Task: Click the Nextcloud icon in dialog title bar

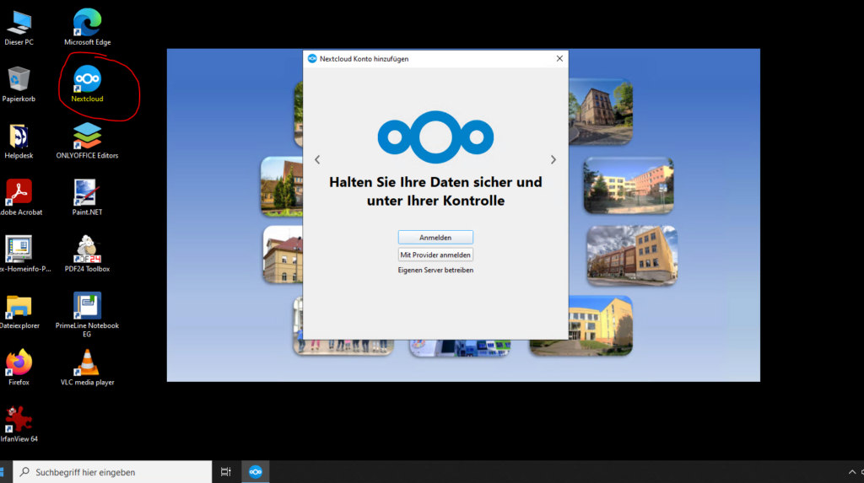Action: coord(312,58)
